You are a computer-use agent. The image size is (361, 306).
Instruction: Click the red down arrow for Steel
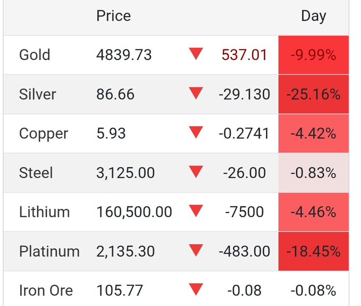tap(196, 172)
